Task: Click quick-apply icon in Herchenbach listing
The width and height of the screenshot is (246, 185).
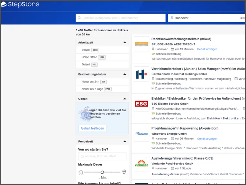Action: 153,83
